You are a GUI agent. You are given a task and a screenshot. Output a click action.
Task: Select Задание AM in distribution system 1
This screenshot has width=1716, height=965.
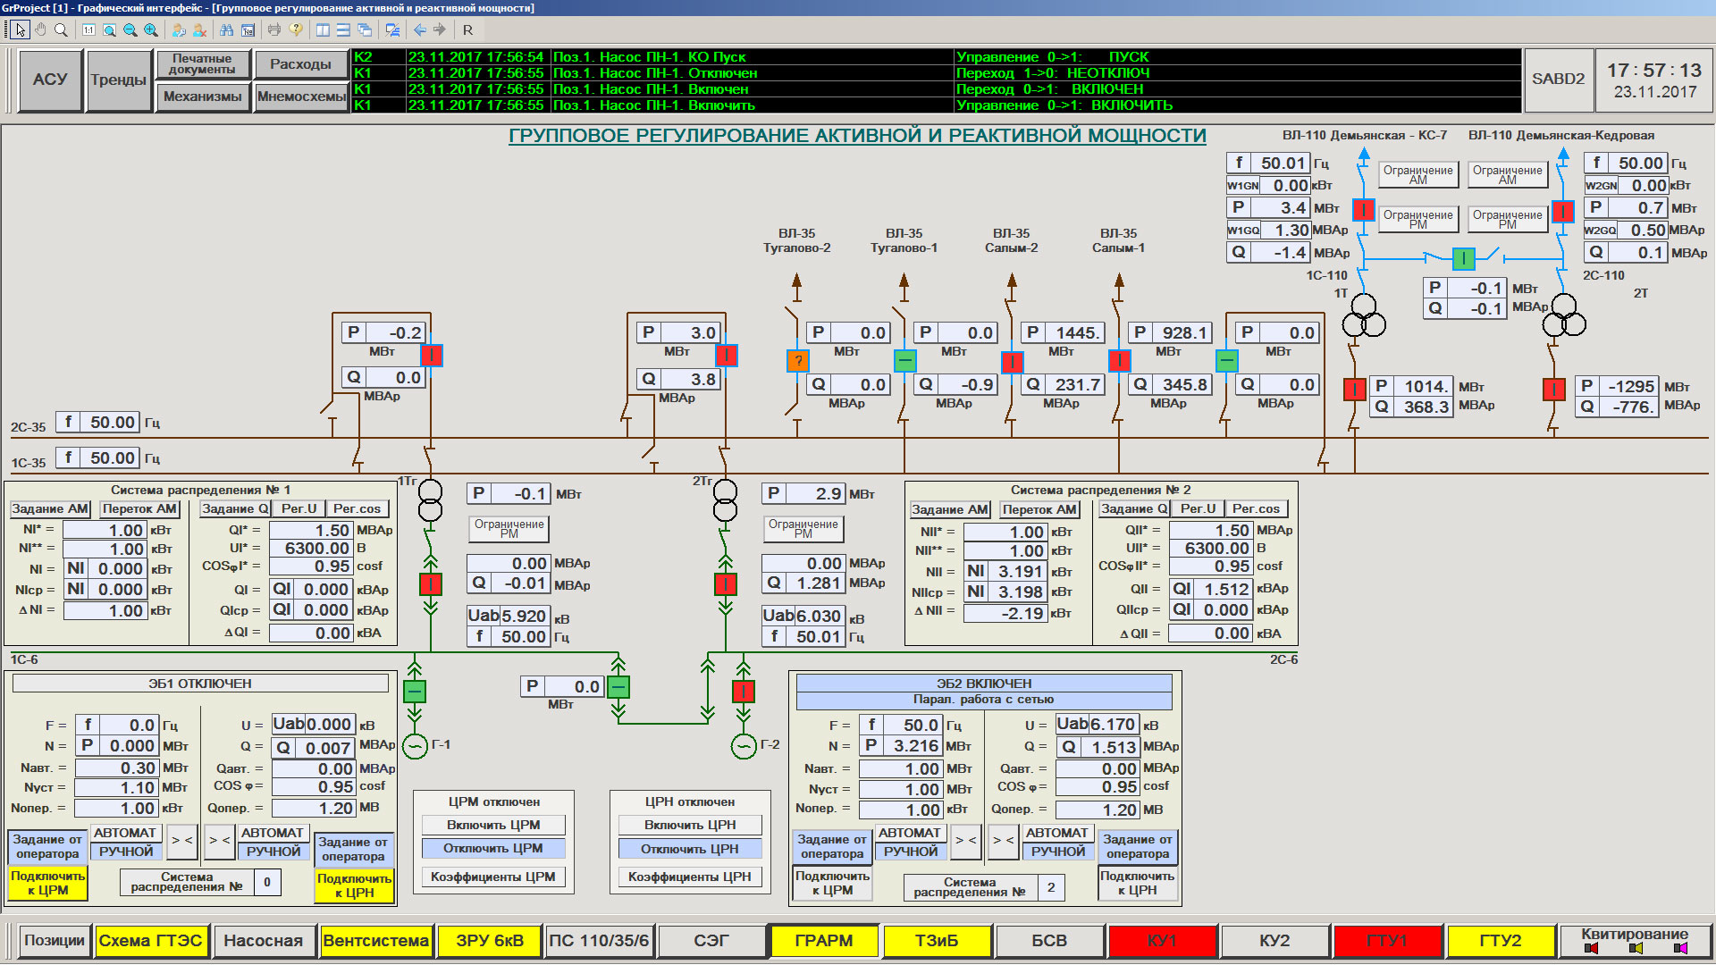tap(50, 508)
